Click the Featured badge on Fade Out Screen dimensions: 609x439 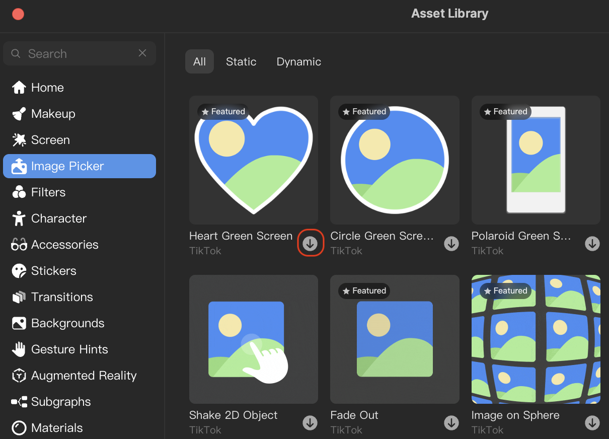click(x=364, y=291)
